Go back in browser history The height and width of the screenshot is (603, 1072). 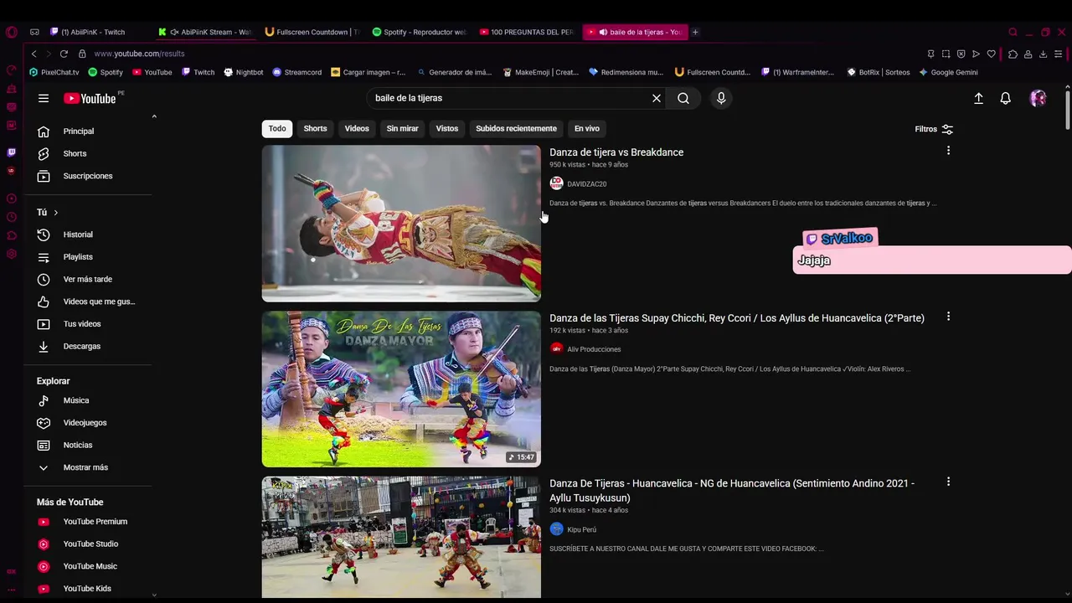(33, 54)
